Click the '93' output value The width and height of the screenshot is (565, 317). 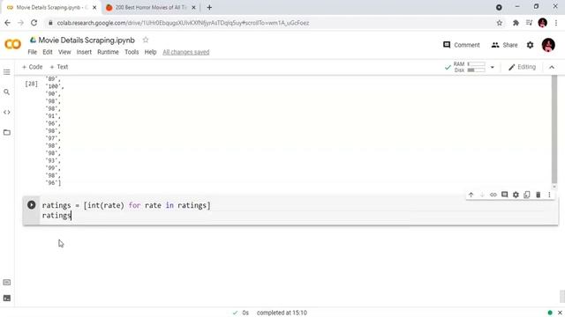click(x=53, y=160)
